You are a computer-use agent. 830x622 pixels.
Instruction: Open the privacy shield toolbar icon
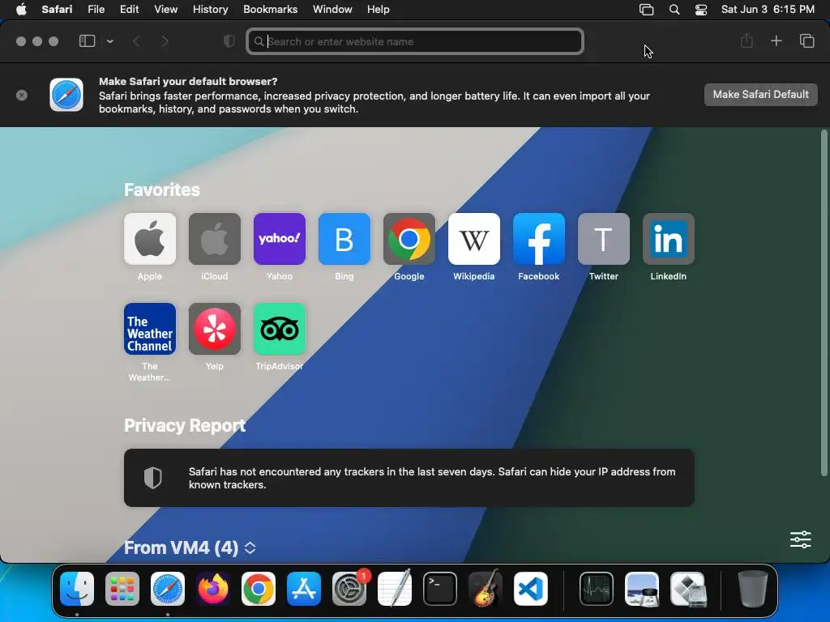pos(229,40)
